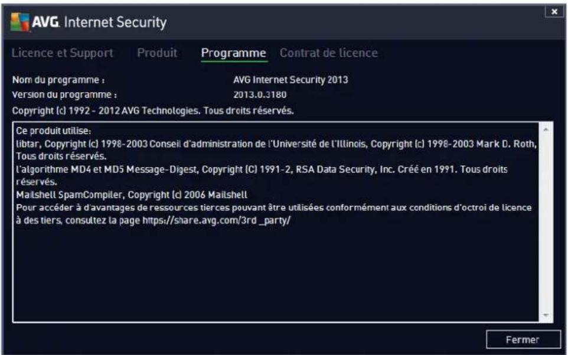Click the AVG logo icon in title bar

click(19, 22)
